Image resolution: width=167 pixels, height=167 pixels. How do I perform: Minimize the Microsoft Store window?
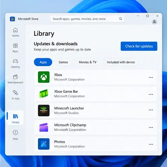coord(138,16)
